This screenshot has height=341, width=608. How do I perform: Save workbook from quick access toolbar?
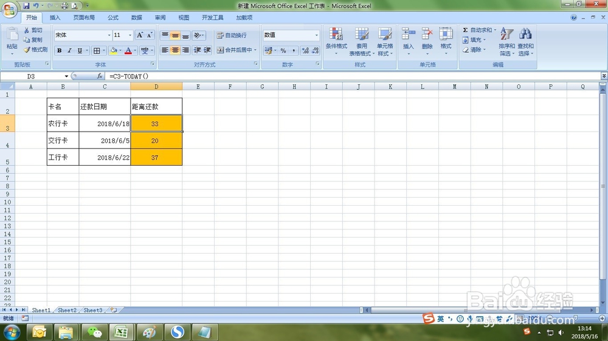pyautogui.click(x=26, y=6)
